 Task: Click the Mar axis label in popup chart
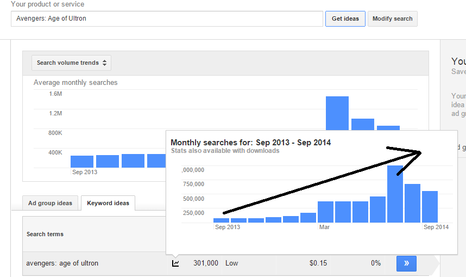(x=324, y=227)
